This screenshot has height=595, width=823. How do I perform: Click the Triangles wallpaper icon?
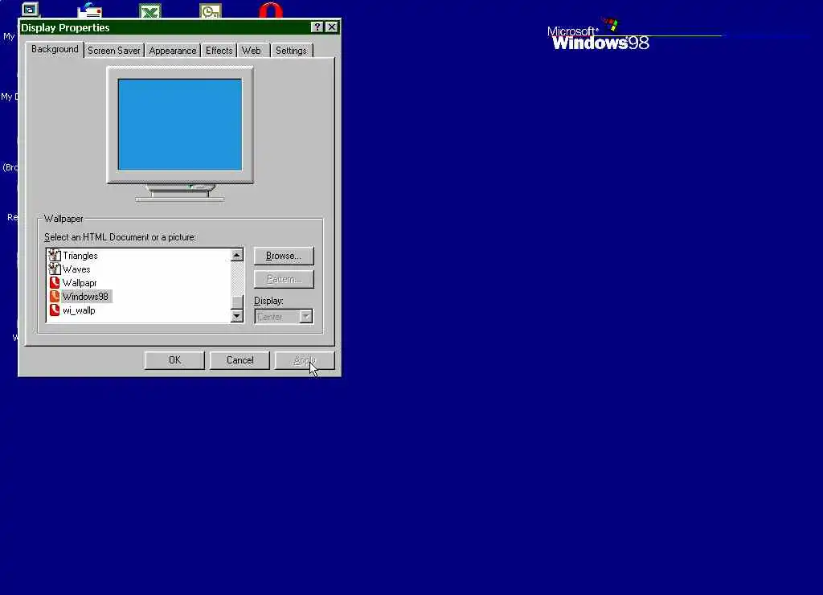click(x=55, y=256)
